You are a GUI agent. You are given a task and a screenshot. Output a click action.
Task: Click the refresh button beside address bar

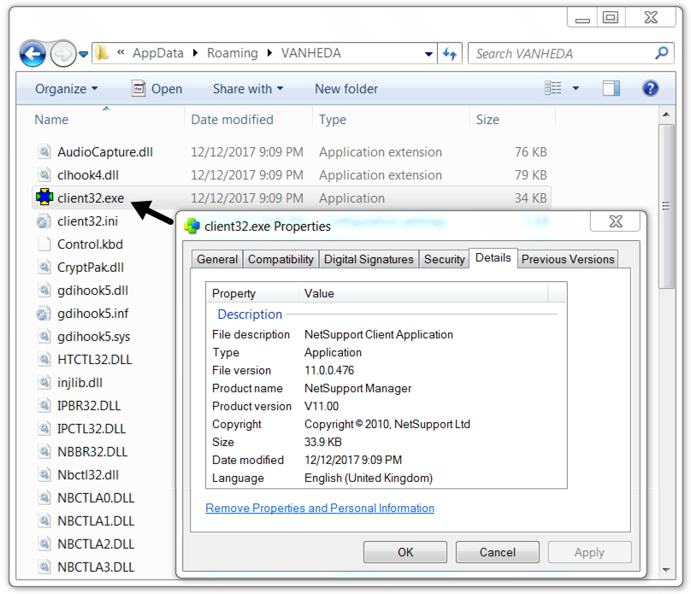click(450, 54)
